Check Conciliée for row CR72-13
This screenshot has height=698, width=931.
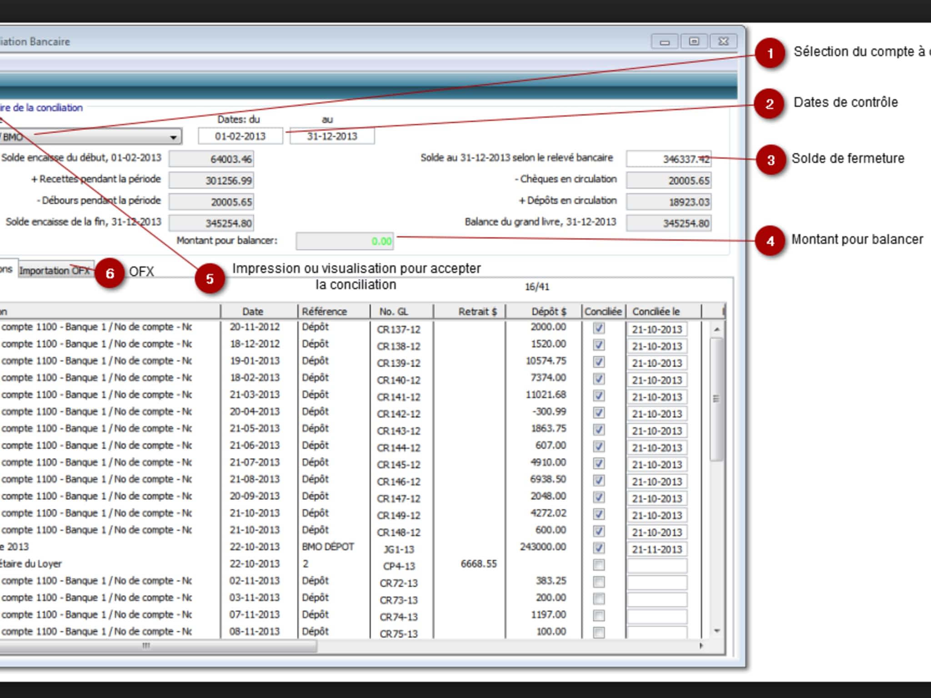click(599, 582)
